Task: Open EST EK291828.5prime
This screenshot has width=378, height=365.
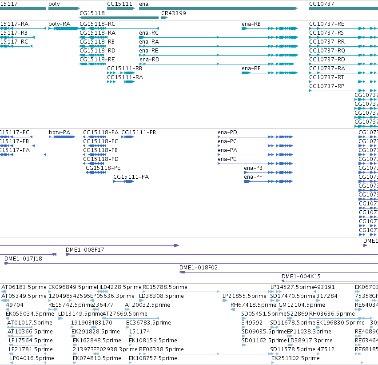Action: point(95,332)
